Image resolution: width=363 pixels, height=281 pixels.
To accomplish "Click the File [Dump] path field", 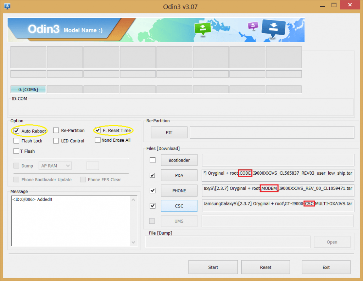I will point(228,242).
